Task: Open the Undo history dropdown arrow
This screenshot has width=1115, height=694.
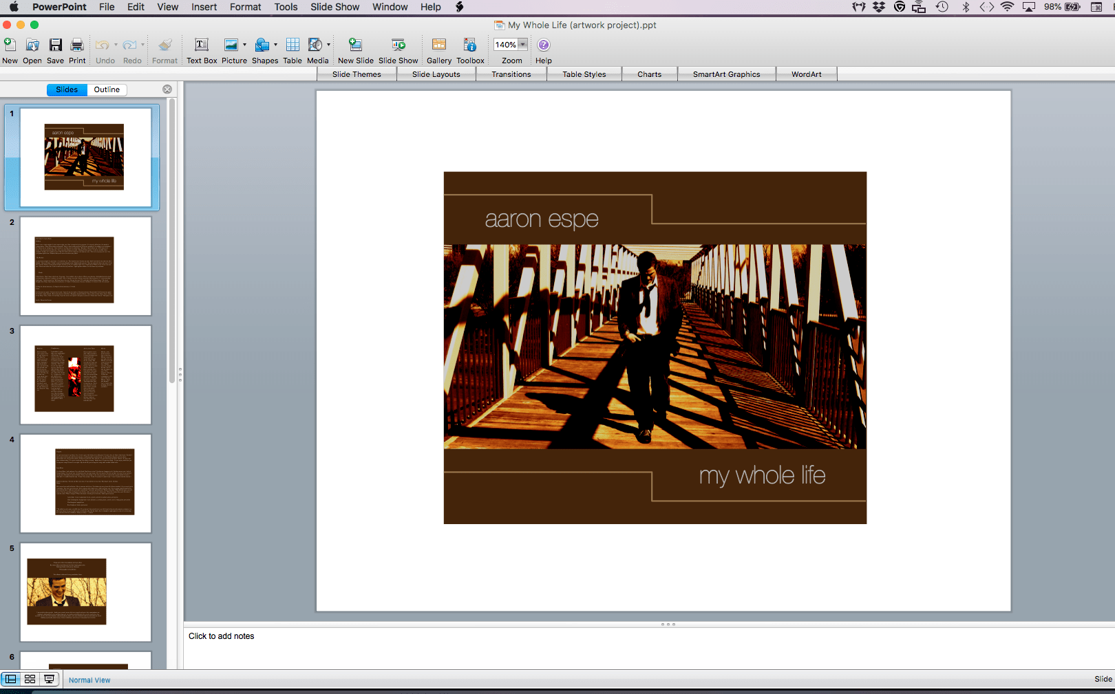Action: click(116, 45)
